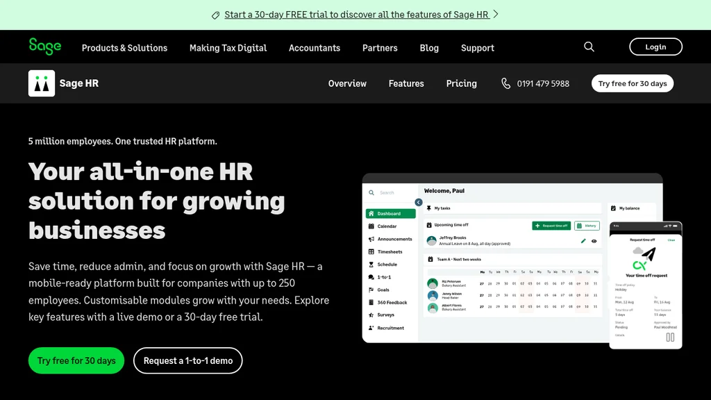Viewport: 711px width, 400px height.
Task: Switch to the Overview tab
Action: point(347,83)
